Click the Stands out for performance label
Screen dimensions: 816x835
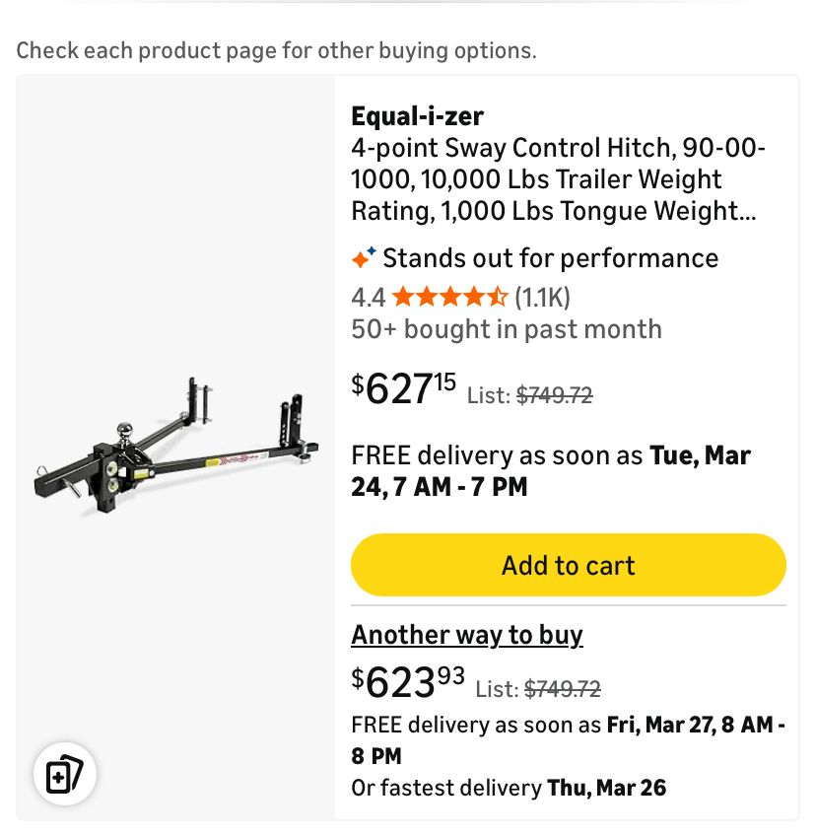coord(550,258)
